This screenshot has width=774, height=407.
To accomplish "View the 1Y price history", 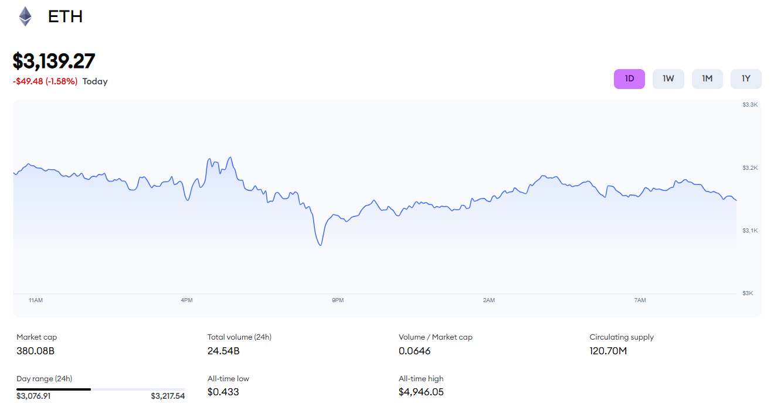I will point(745,78).
